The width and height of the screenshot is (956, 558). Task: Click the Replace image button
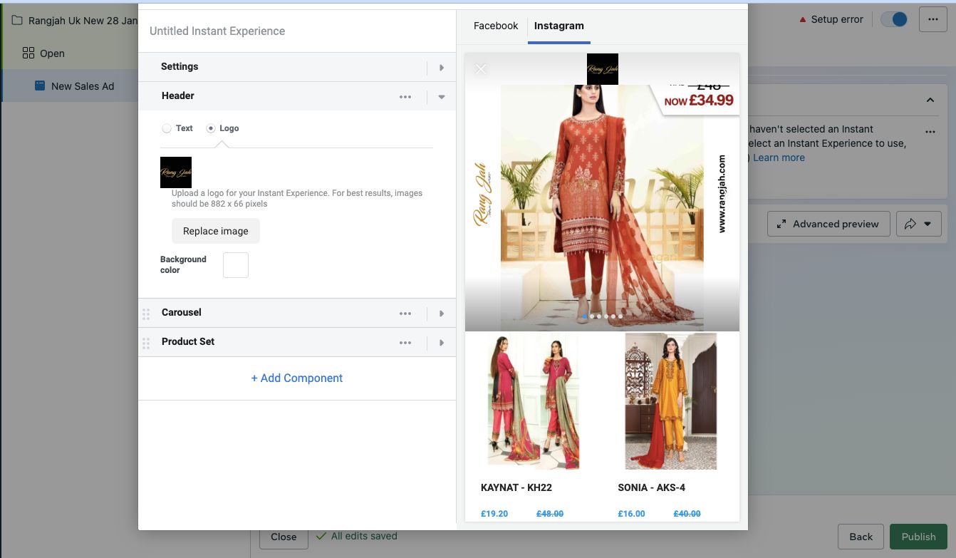pos(215,231)
